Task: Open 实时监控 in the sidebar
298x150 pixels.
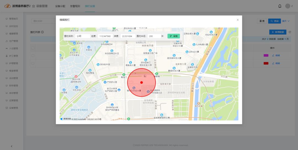Action: [12, 26]
